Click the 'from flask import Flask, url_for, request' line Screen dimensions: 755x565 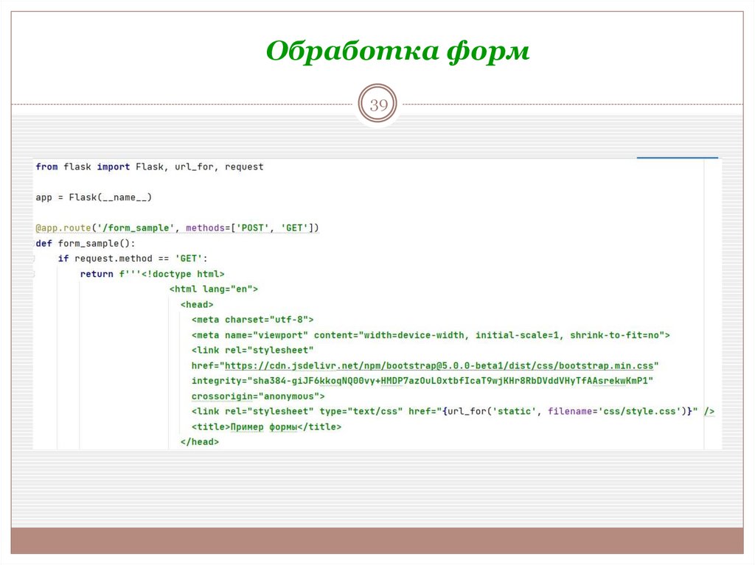tap(149, 166)
